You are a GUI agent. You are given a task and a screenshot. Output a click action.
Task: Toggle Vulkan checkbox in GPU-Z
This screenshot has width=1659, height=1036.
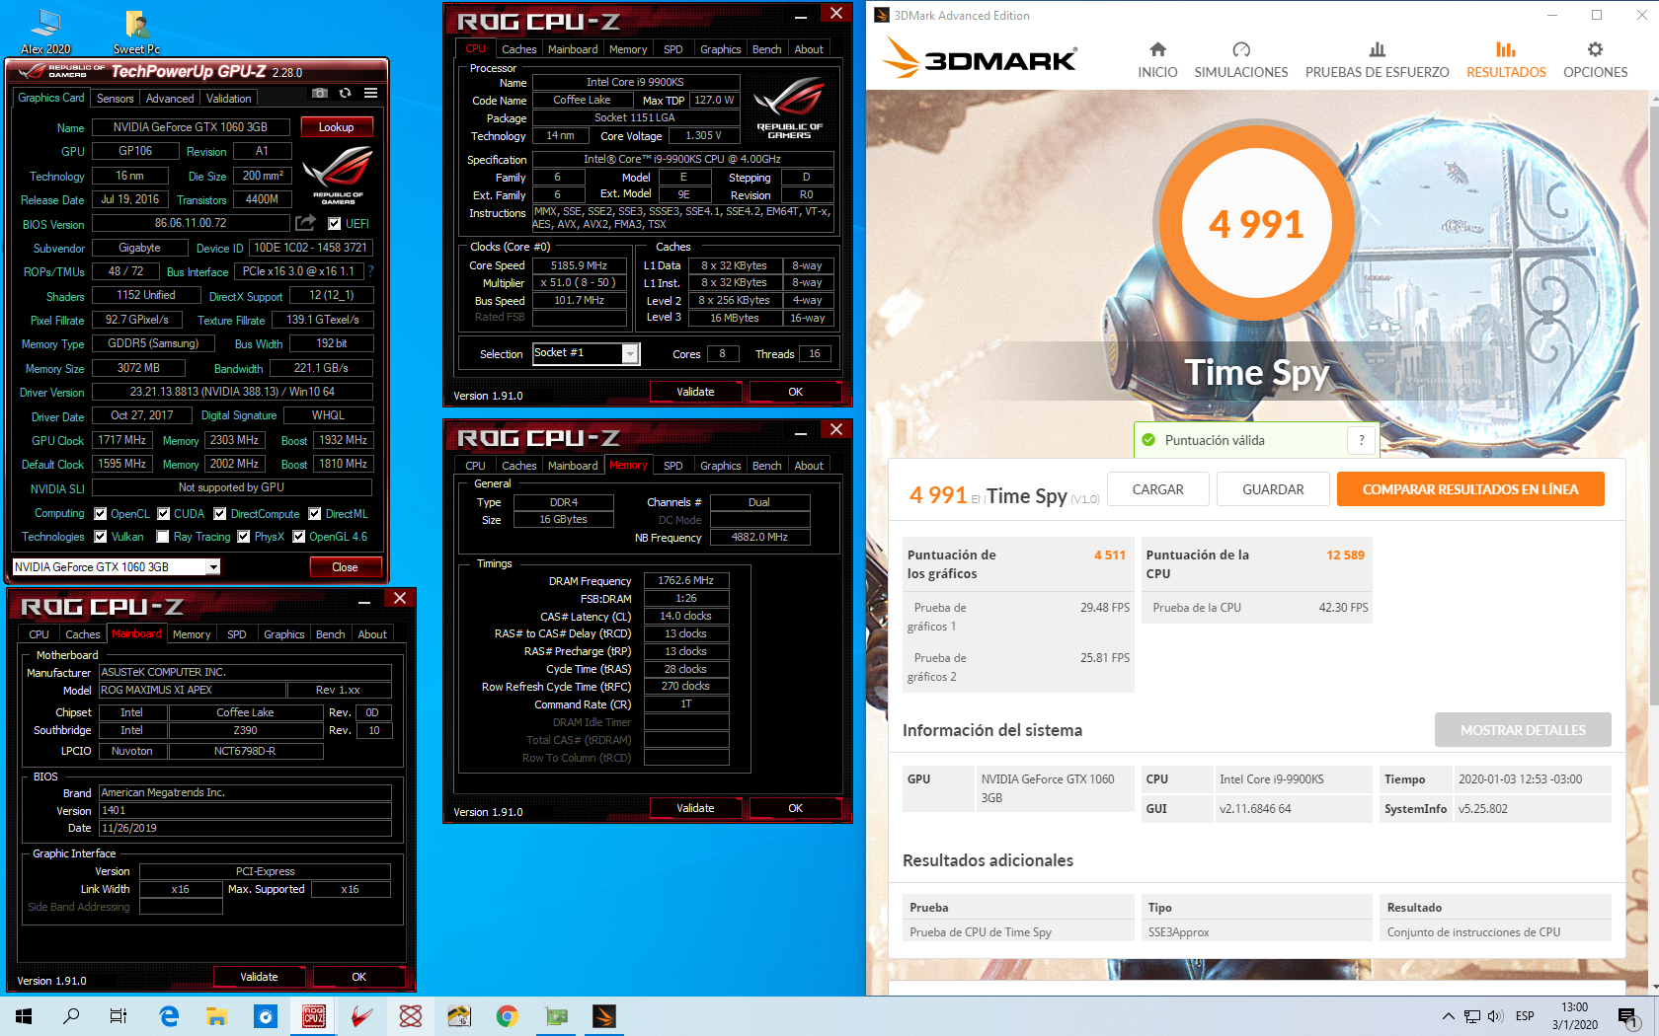(100, 537)
